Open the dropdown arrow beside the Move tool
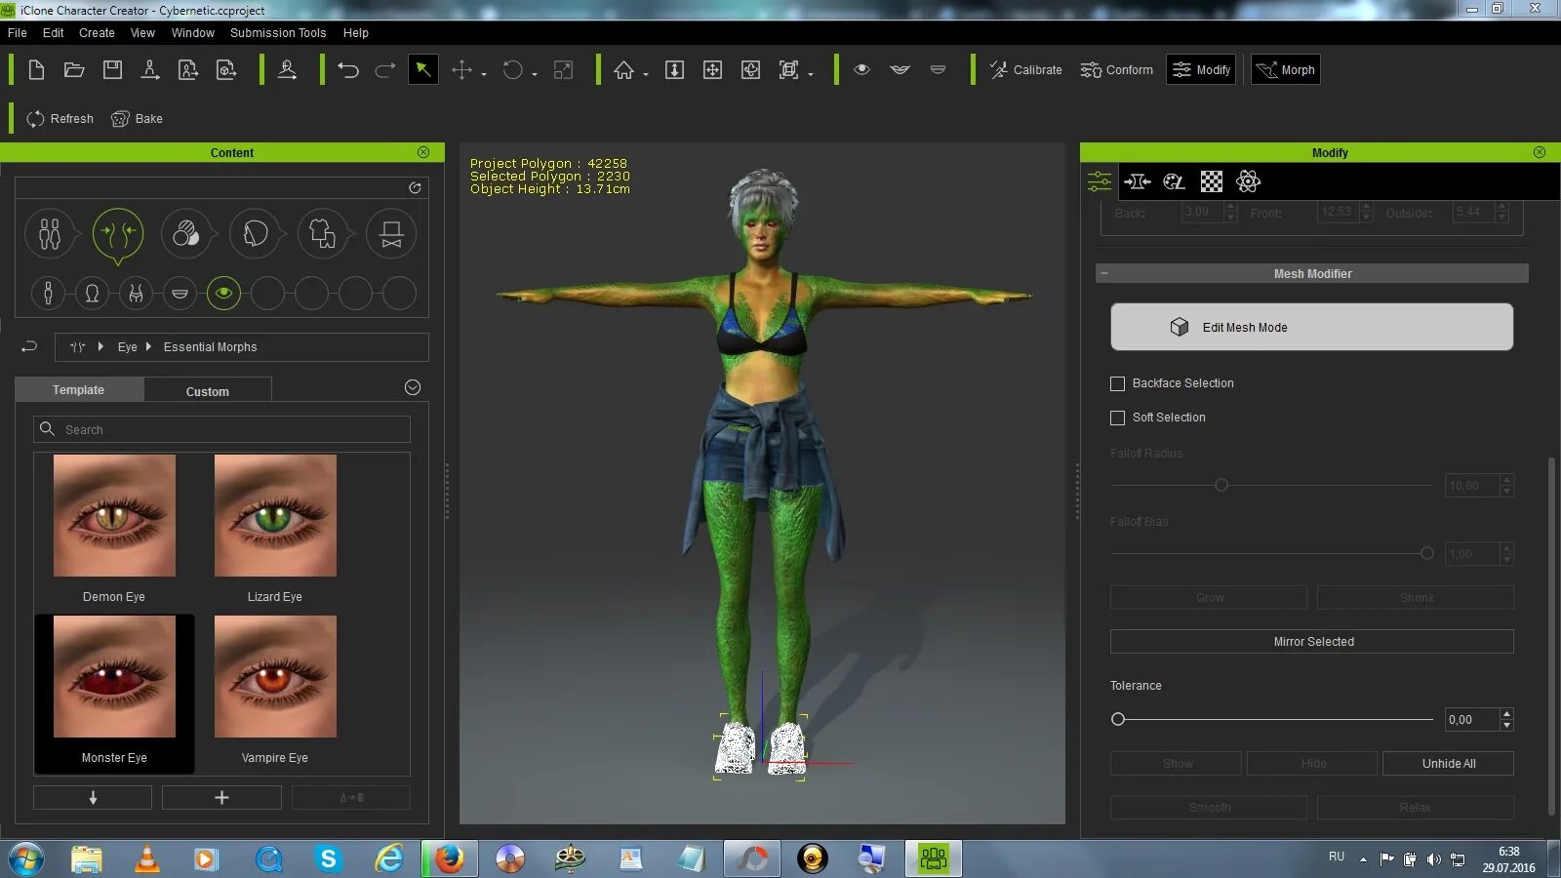The width and height of the screenshot is (1561, 878). coord(484,74)
